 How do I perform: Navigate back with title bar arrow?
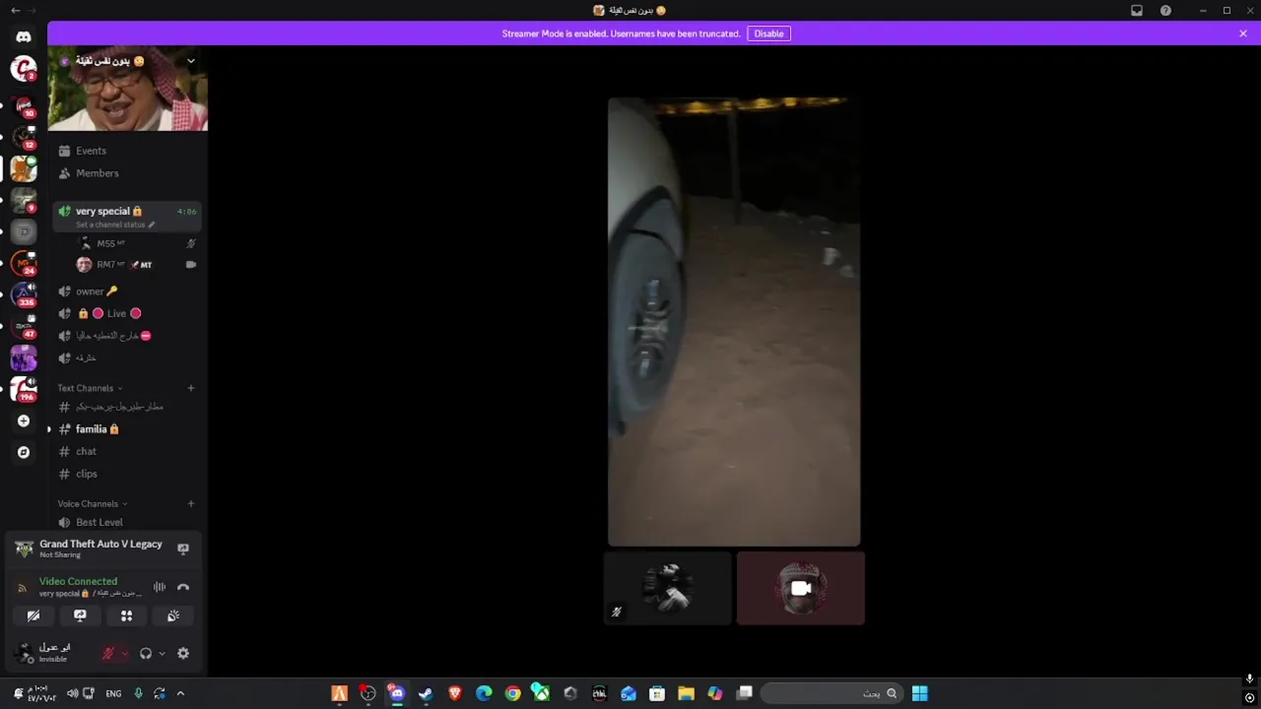tap(15, 10)
